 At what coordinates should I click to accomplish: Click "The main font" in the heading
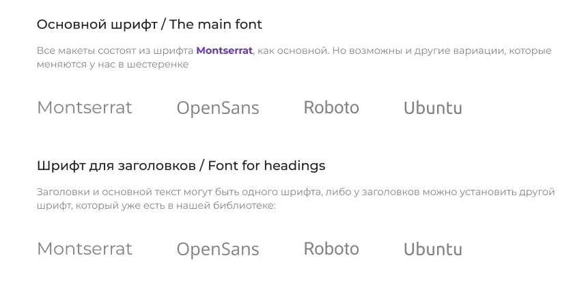pos(216,25)
